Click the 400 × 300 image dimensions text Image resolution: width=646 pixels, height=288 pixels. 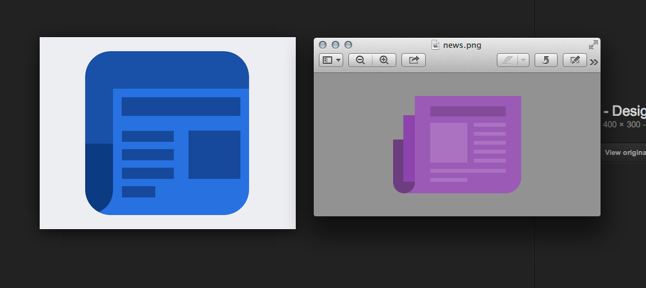click(622, 124)
